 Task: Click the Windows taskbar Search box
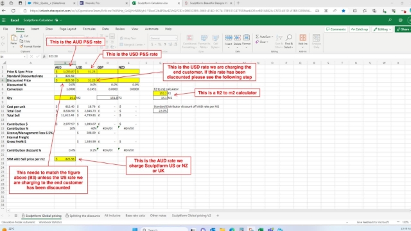(164, 230)
